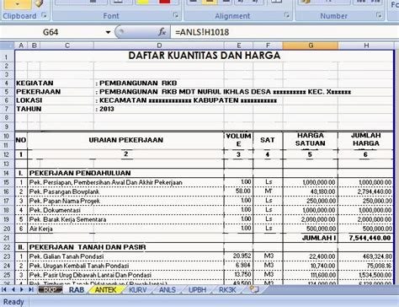Open the ANTEK sheet tab

[106, 290]
